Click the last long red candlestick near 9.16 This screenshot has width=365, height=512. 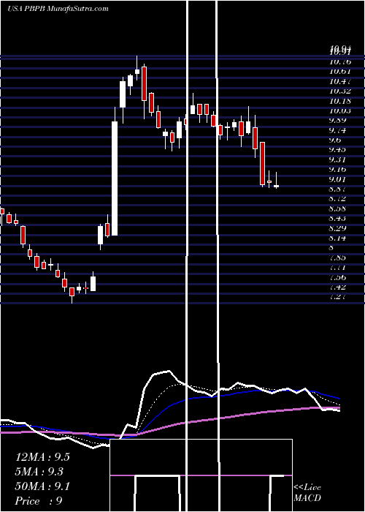click(x=262, y=163)
